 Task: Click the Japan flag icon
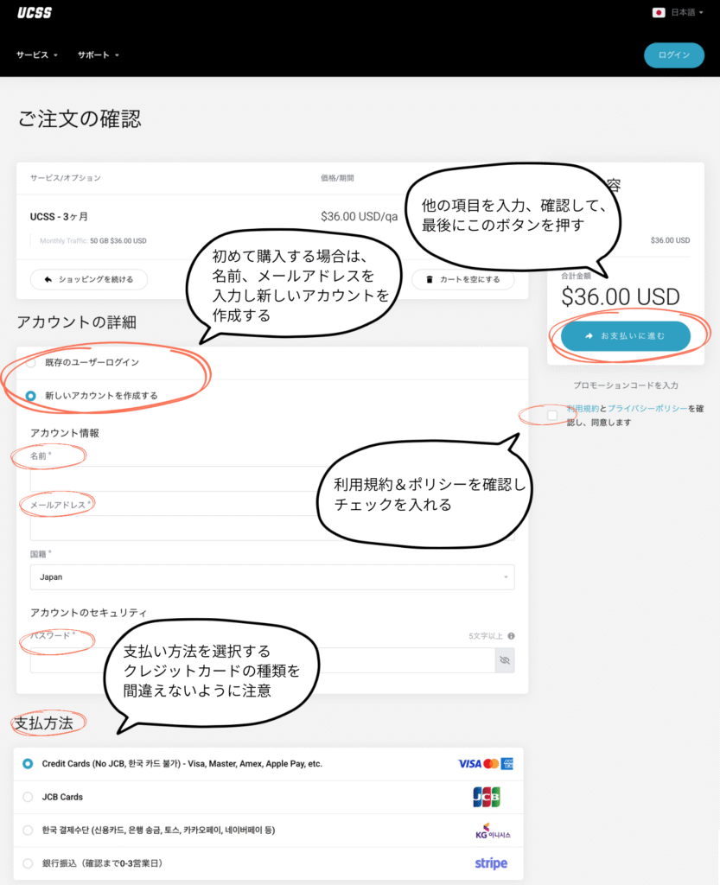(x=658, y=12)
